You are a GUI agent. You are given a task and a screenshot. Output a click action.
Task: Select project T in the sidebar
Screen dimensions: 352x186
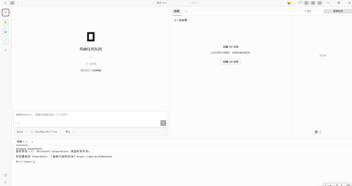point(6,13)
